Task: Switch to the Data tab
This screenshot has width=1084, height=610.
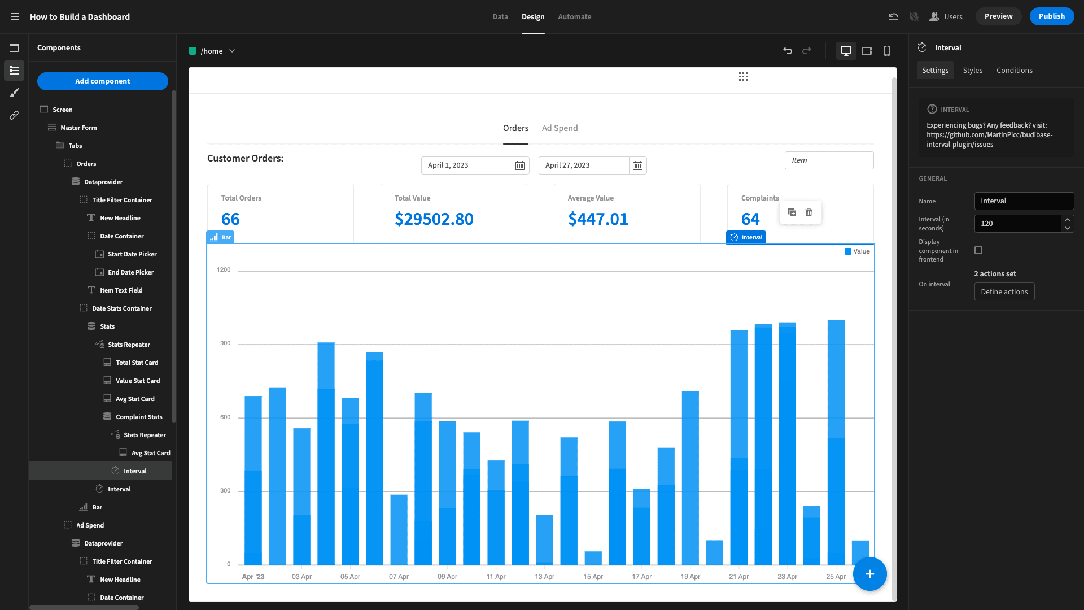Action: point(500,16)
